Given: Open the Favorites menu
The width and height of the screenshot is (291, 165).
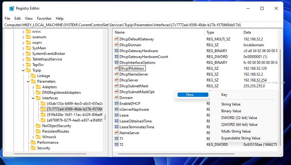Looking at the screenshot, I should coord(44,19).
